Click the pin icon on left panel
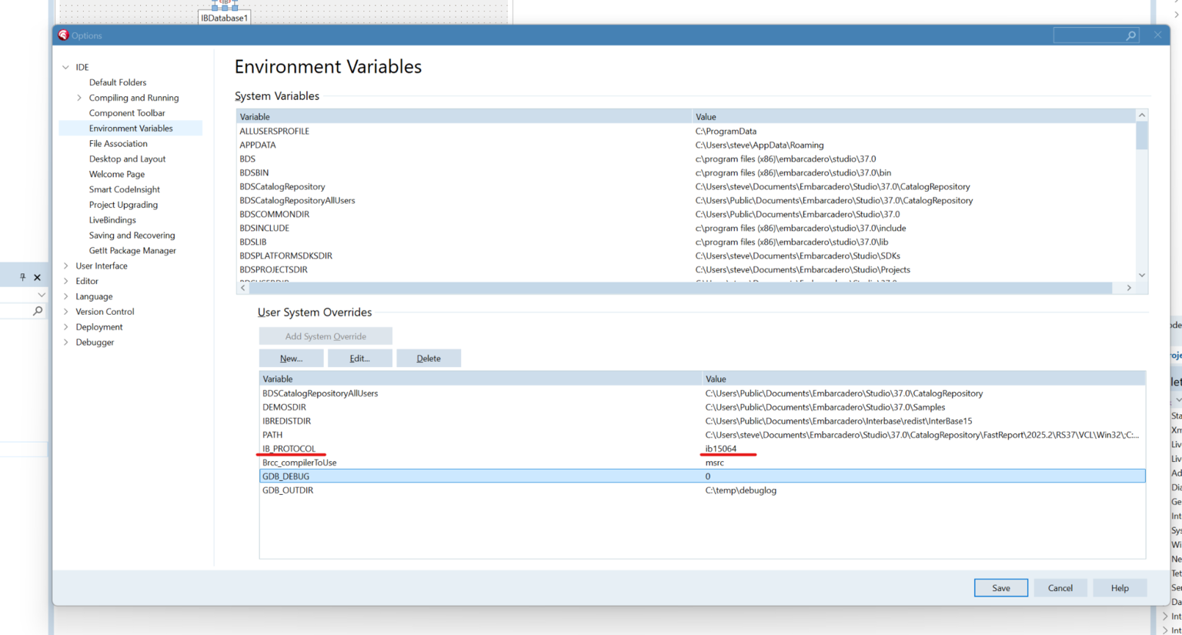The width and height of the screenshot is (1182, 635). [22, 277]
